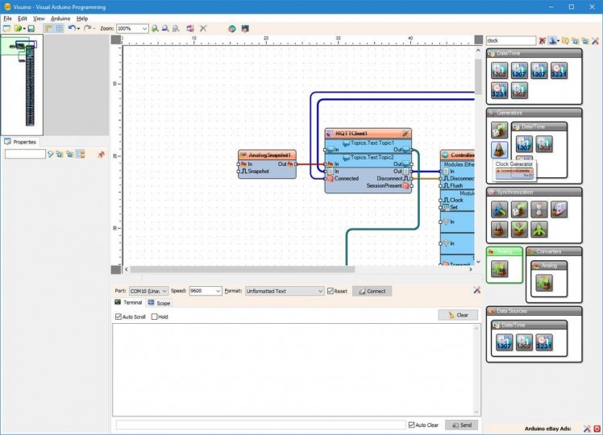This screenshot has width=603, height=435.
Task: Expand the Speed baud rate dropdown
Action: pos(218,291)
